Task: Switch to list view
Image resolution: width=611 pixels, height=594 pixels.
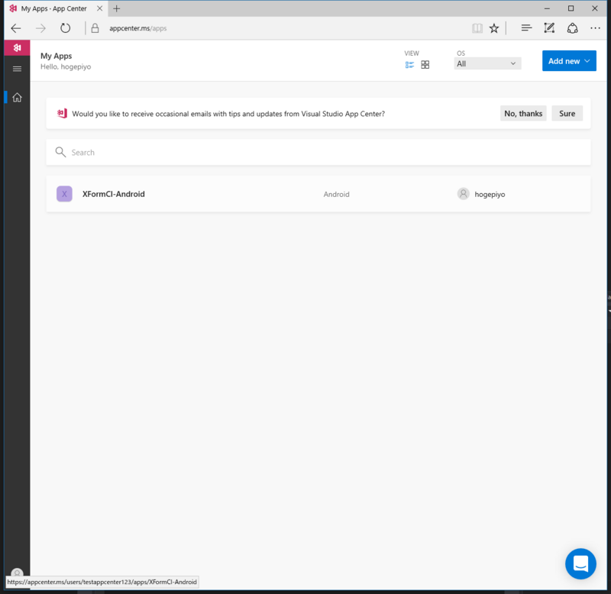Action: [409, 65]
